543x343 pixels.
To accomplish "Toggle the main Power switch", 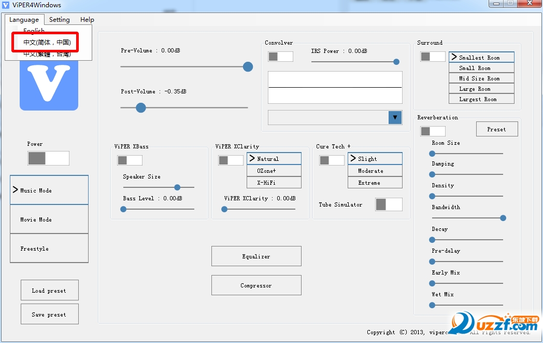I will [48, 158].
